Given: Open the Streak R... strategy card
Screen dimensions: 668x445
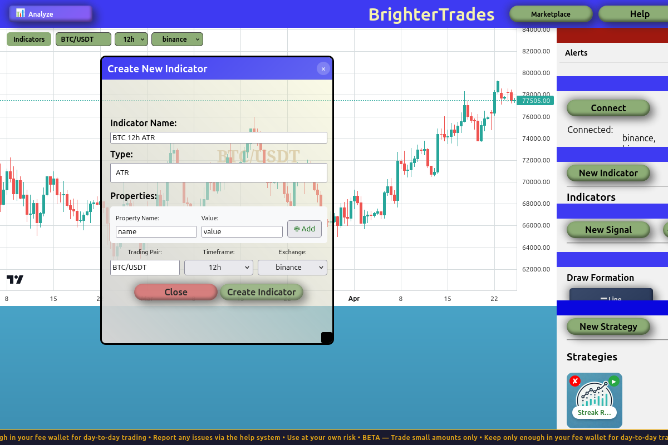Looking at the screenshot, I should [595, 400].
